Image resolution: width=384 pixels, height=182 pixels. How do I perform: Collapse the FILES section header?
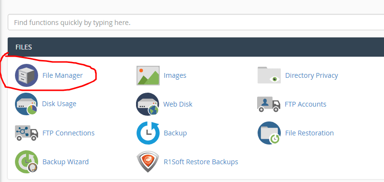pyautogui.click(x=196, y=47)
